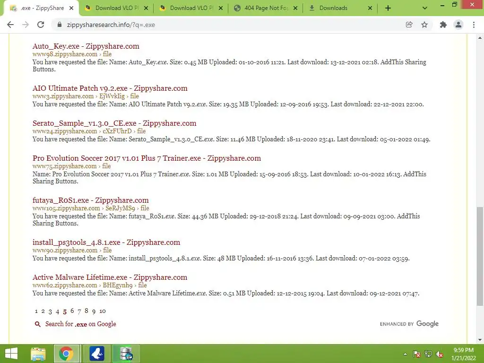Viewport: 484px width, 363px height.
Task: Open Action Center flag tray icon
Action: [417, 354]
